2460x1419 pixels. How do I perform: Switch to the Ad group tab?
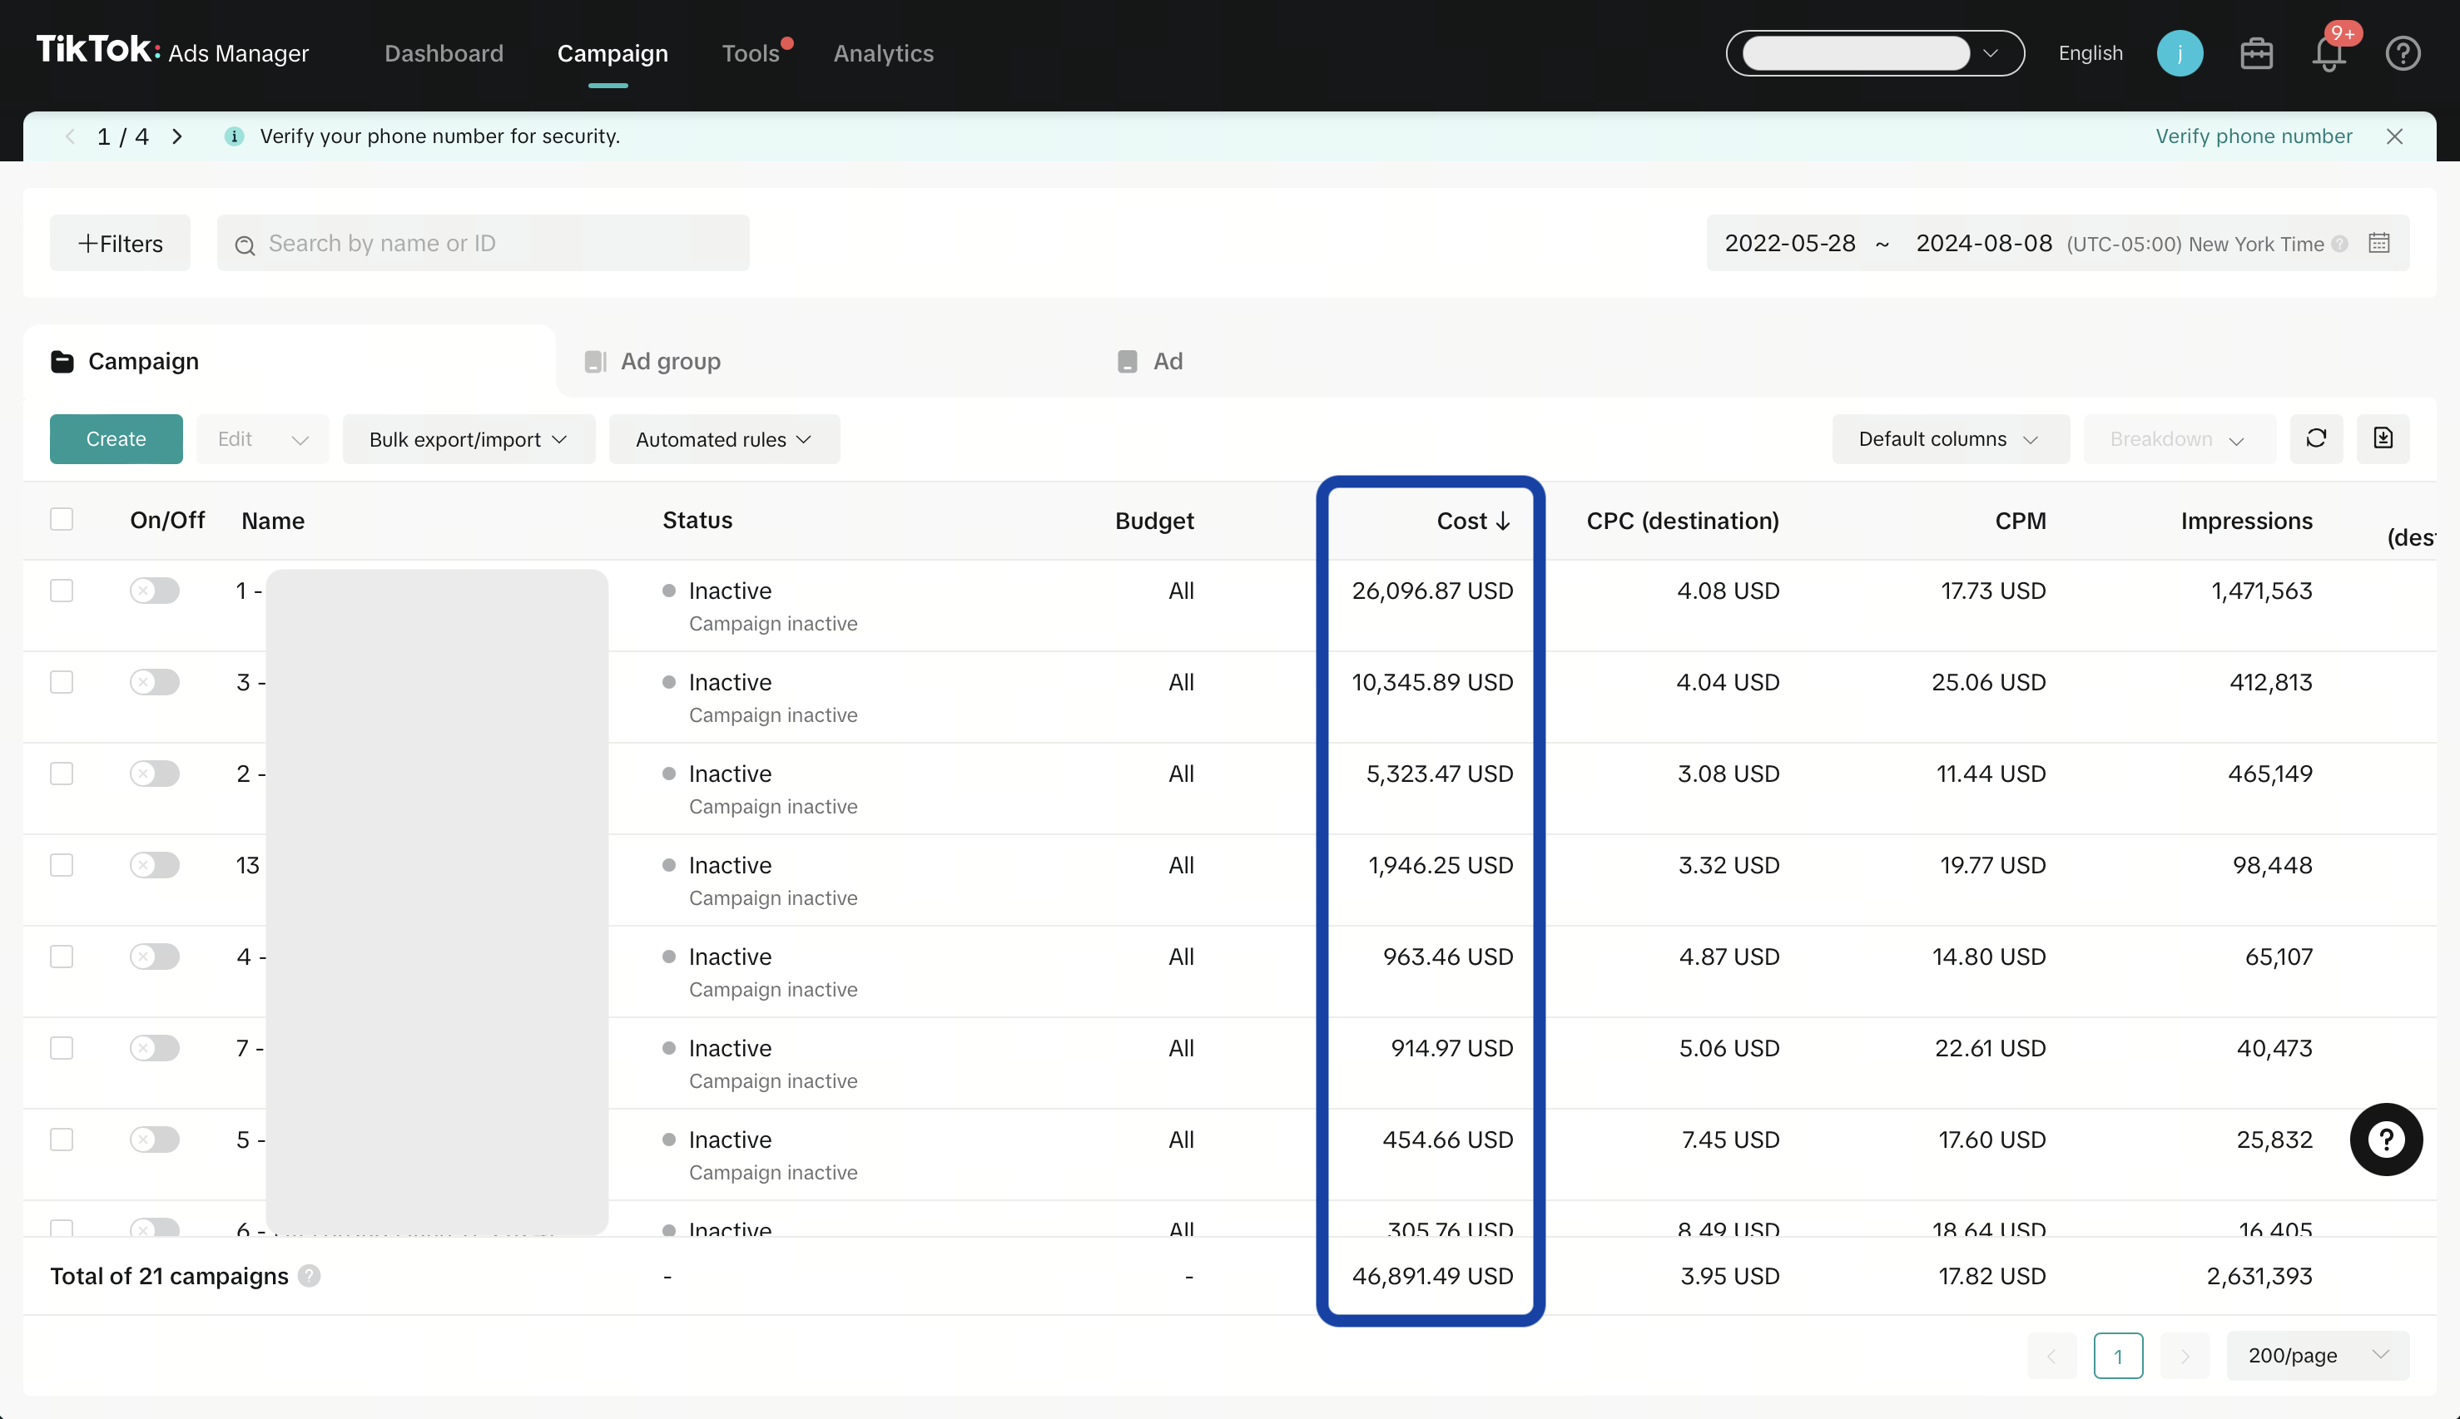(670, 362)
